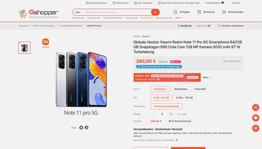262x149 pixels.
Task: Show the QR code floating button
Action: (x=256, y=128)
